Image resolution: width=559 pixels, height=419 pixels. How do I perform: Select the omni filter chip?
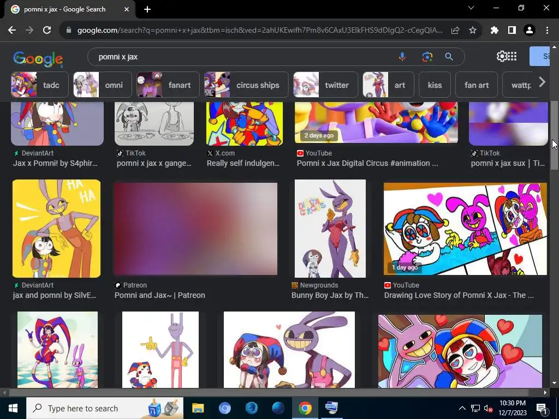click(102, 85)
